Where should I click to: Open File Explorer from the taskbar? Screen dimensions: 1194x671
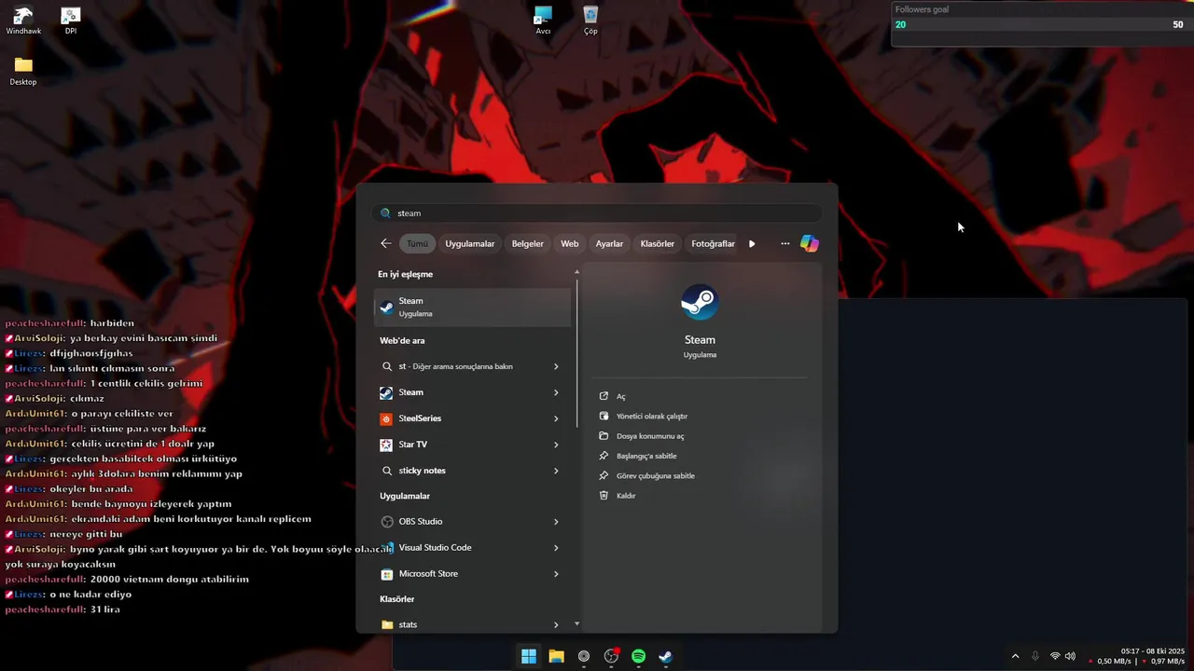[x=556, y=656]
